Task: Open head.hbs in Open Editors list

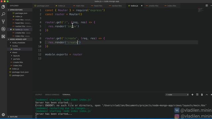Action: [19, 23]
